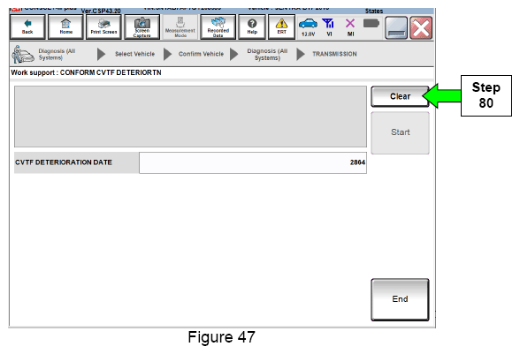The image size is (520, 354).
Task: Go to the Confirm Vehicle breadcrumb step
Action: point(201,54)
